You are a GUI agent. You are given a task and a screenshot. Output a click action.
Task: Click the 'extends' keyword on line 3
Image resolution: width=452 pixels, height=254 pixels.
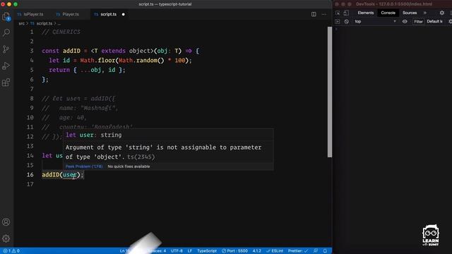pyautogui.click(x=113, y=51)
